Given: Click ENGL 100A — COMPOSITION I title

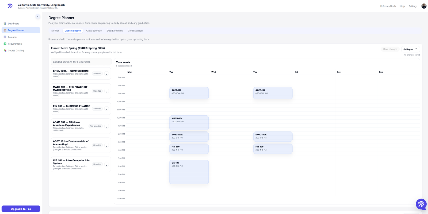Looking at the screenshot, I should point(71,71).
